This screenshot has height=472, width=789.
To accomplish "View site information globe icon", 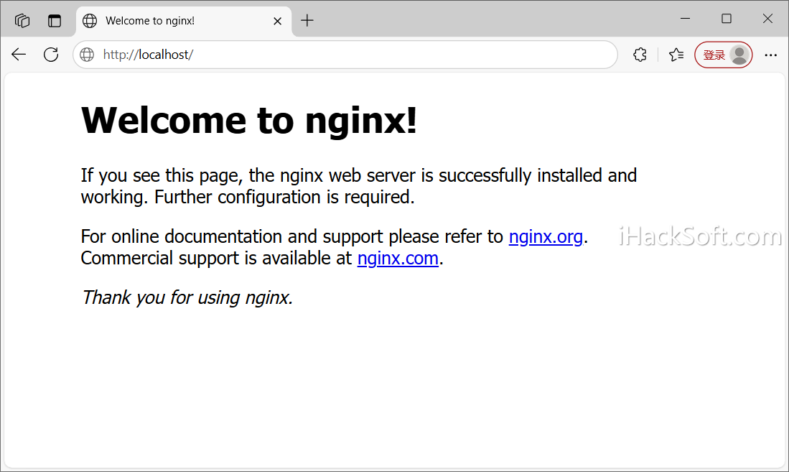I will (87, 55).
